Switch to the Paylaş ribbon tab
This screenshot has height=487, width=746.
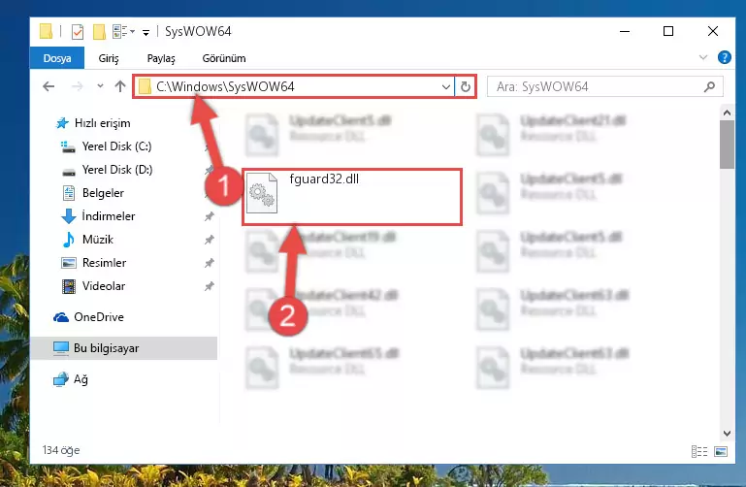click(x=161, y=58)
